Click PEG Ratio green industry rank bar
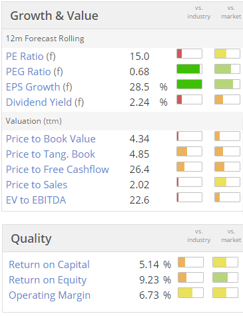This screenshot has height=316, width=243. (189, 69)
